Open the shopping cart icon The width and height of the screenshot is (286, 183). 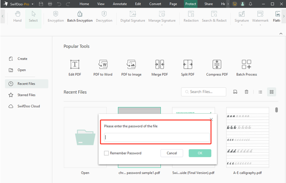coord(234,4)
